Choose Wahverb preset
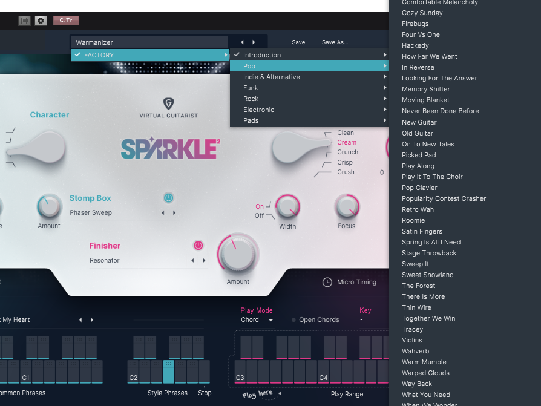 pyautogui.click(x=415, y=351)
